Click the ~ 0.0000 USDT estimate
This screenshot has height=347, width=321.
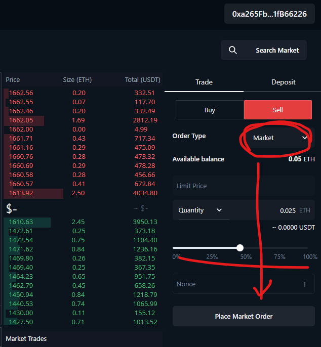293,228
